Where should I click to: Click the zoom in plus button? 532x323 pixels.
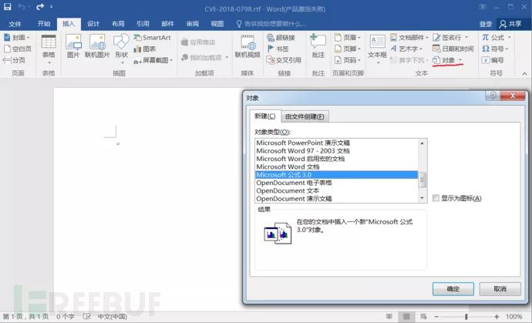click(x=497, y=317)
